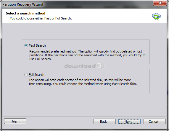Click the Partition Recovery Wizard title bar
The height and width of the screenshot is (131, 169).
click(75, 4)
